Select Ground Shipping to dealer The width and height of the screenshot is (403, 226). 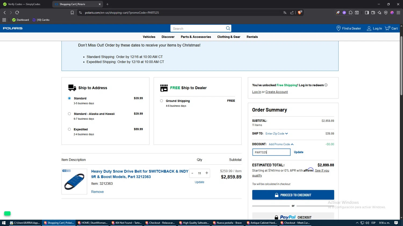click(x=161, y=101)
